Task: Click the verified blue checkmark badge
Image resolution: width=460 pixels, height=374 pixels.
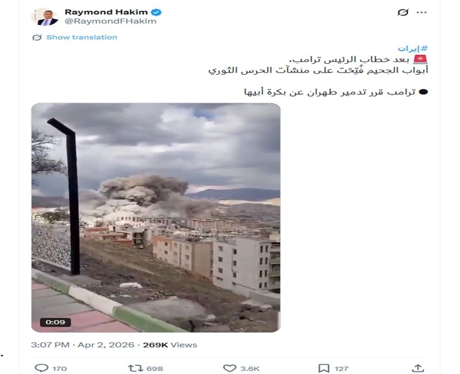Action: pos(156,12)
